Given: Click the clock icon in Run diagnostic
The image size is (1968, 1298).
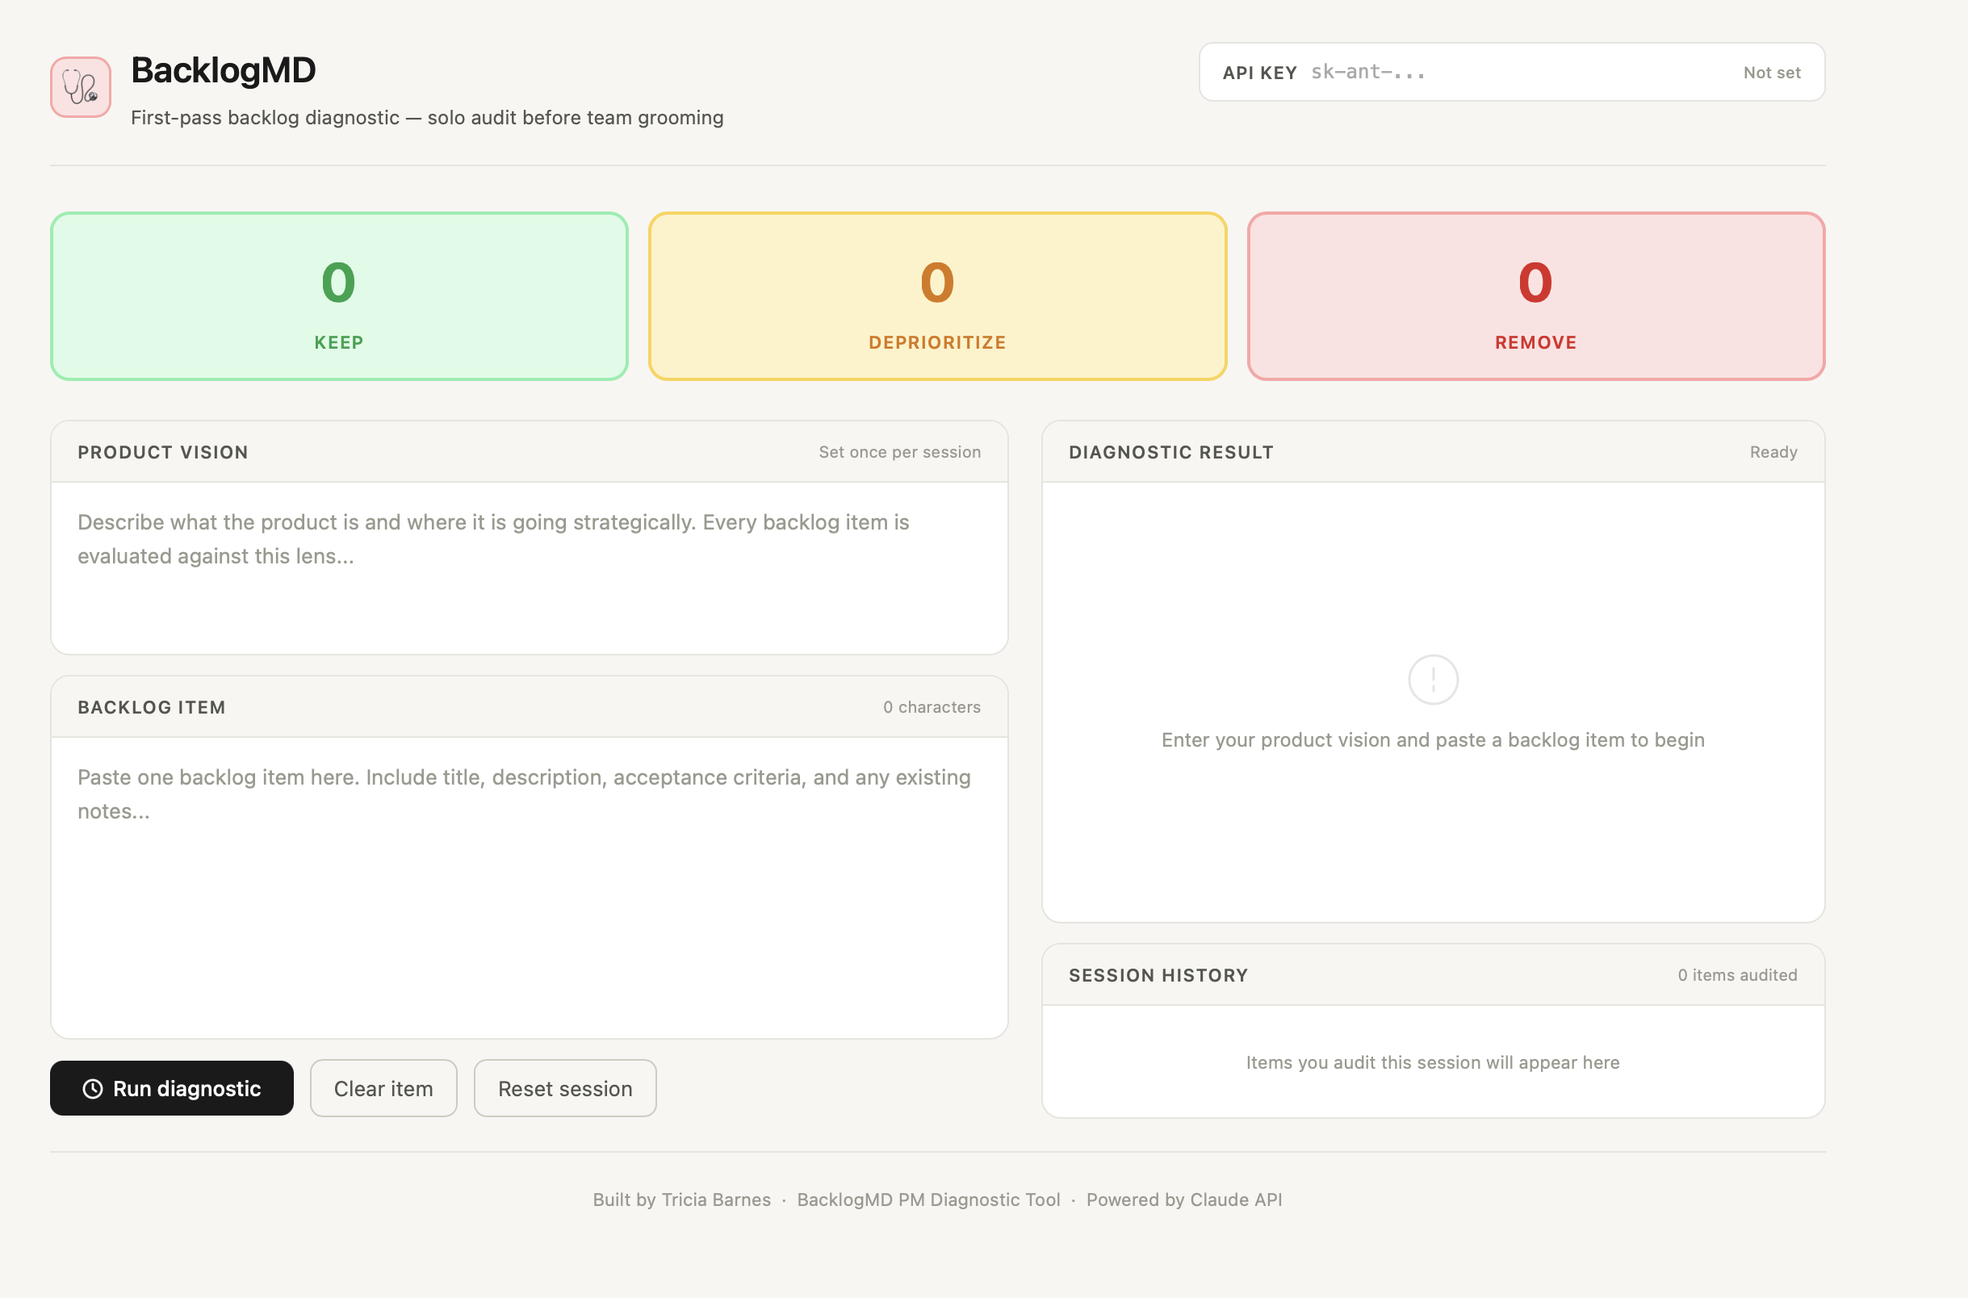Looking at the screenshot, I should coord(93,1089).
